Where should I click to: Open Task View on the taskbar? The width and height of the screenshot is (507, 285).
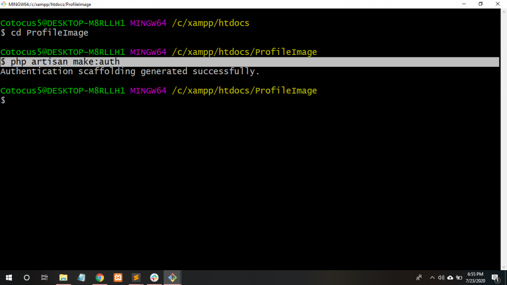(x=45, y=278)
